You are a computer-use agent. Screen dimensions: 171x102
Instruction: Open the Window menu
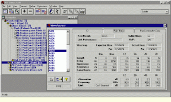point(53,6)
